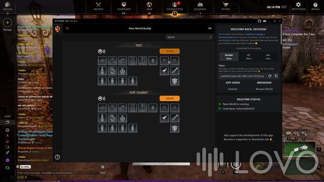Open the Social panel icon
This screenshot has width=324, height=182.
[8, 6]
